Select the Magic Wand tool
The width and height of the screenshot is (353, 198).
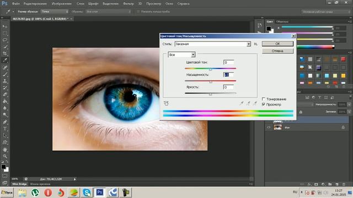point(5,47)
